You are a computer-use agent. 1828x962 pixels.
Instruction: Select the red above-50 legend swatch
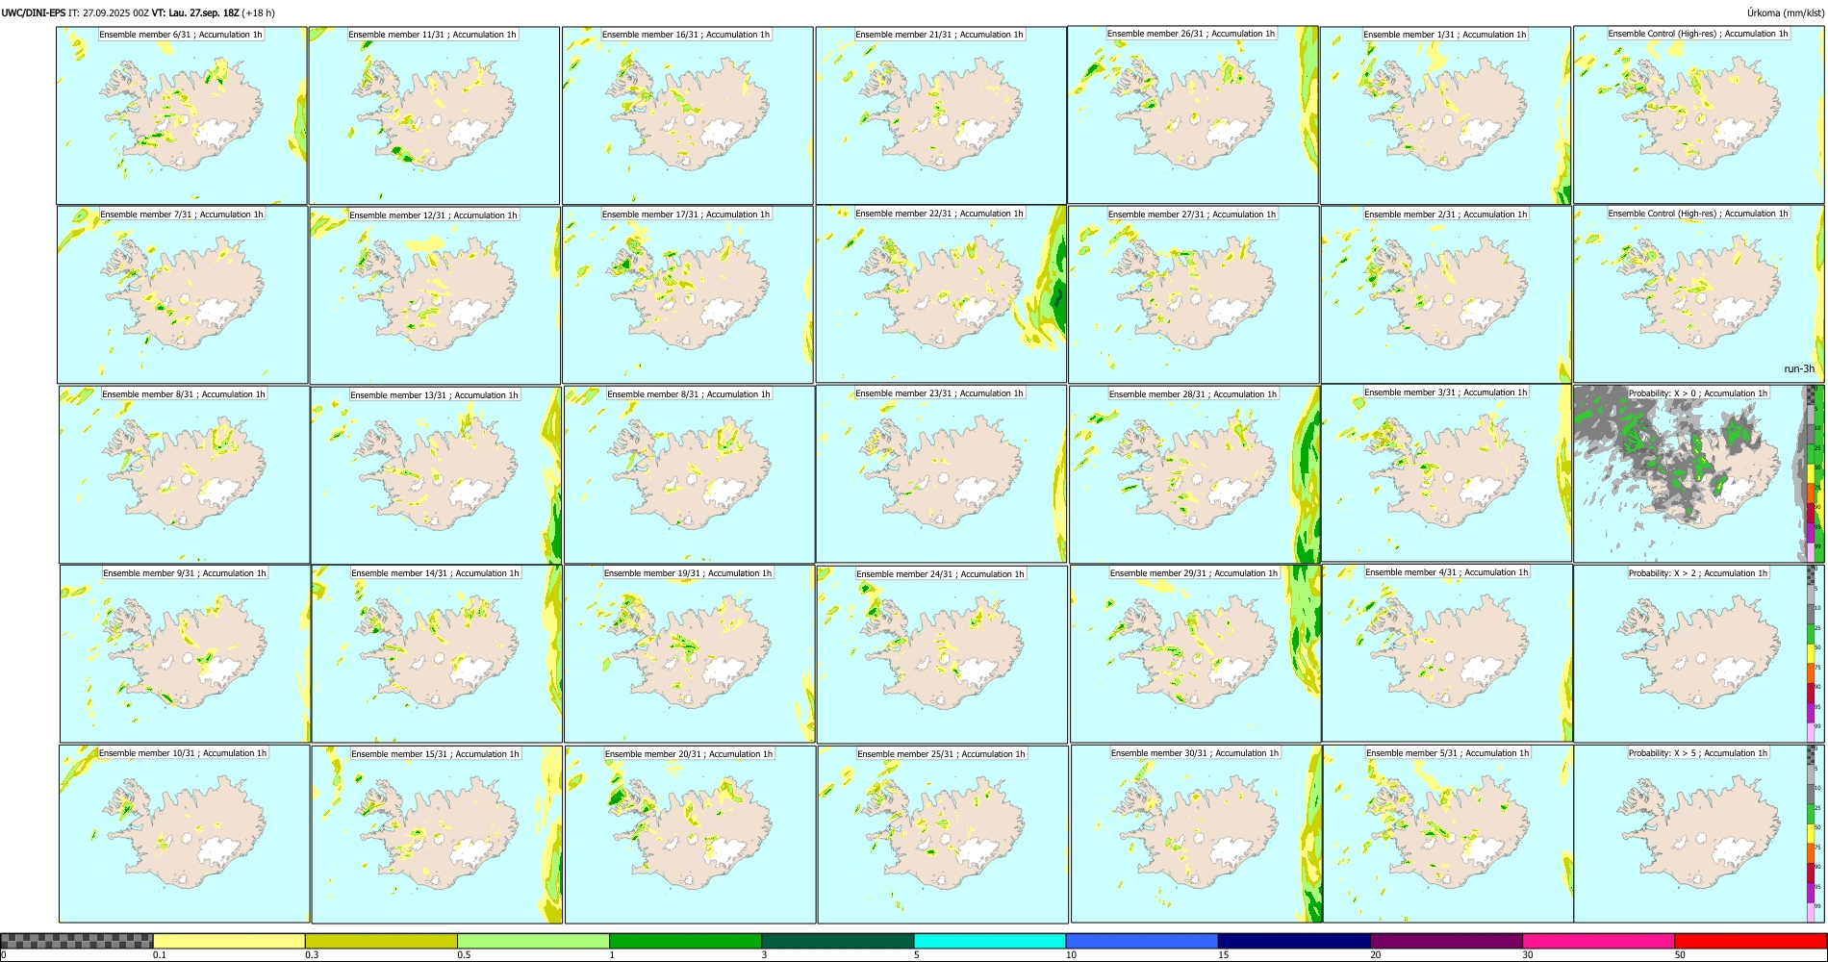[x=1750, y=941]
